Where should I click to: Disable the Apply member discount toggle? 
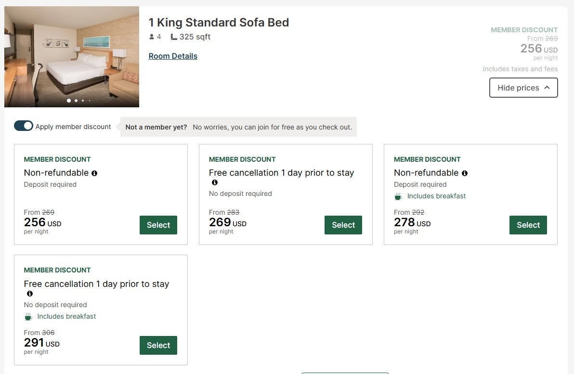23,126
